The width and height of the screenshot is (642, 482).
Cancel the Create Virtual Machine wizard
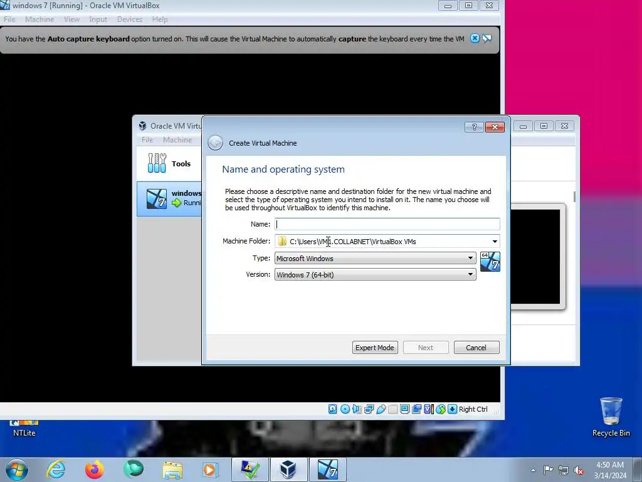tap(476, 348)
